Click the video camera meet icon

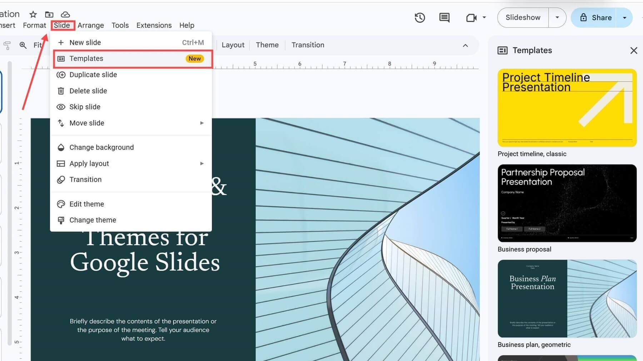click(x=472, y=17)
